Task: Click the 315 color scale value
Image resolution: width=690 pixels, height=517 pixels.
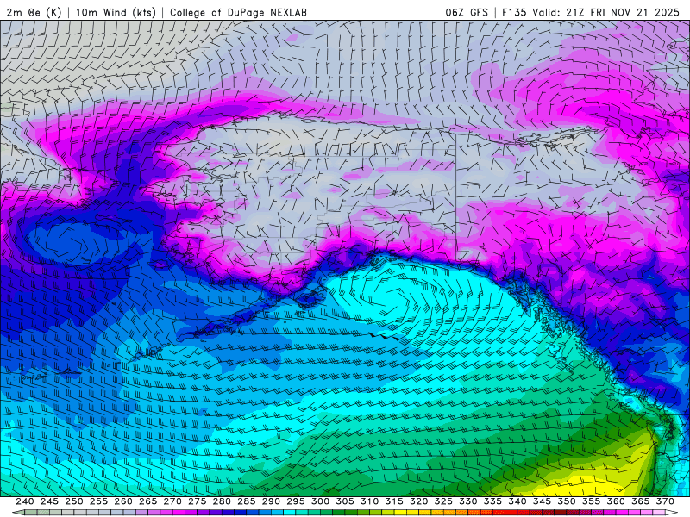Action: point(394,501)
